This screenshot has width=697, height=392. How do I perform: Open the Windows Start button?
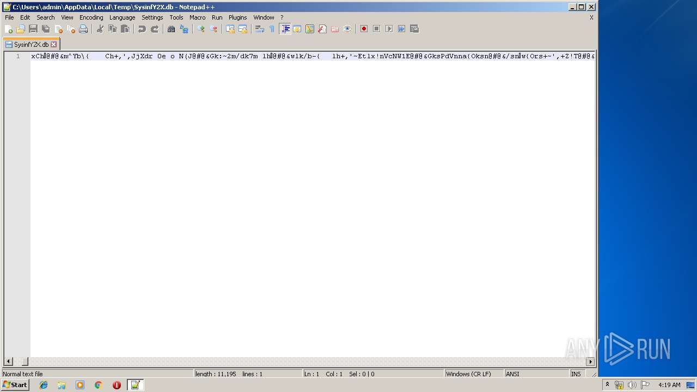[15, 385]
